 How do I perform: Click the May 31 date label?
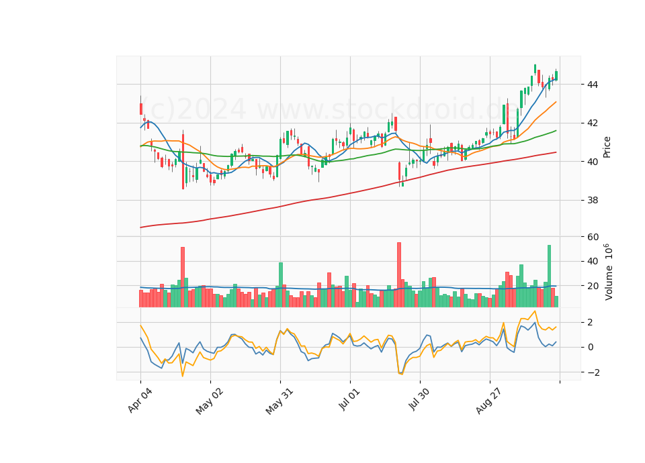(x=279, y=401)
